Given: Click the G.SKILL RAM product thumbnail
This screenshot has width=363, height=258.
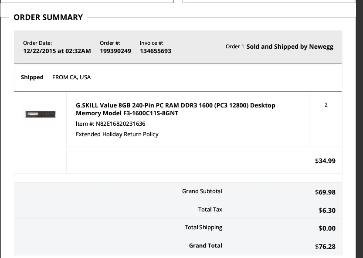Looking at the screenshot, I should click(x=40, y=114).
